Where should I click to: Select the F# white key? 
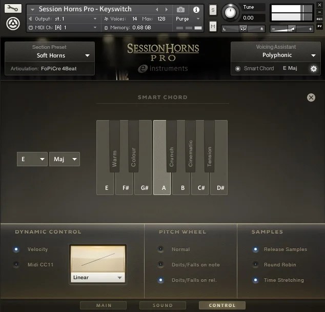(x=124, y=185)
